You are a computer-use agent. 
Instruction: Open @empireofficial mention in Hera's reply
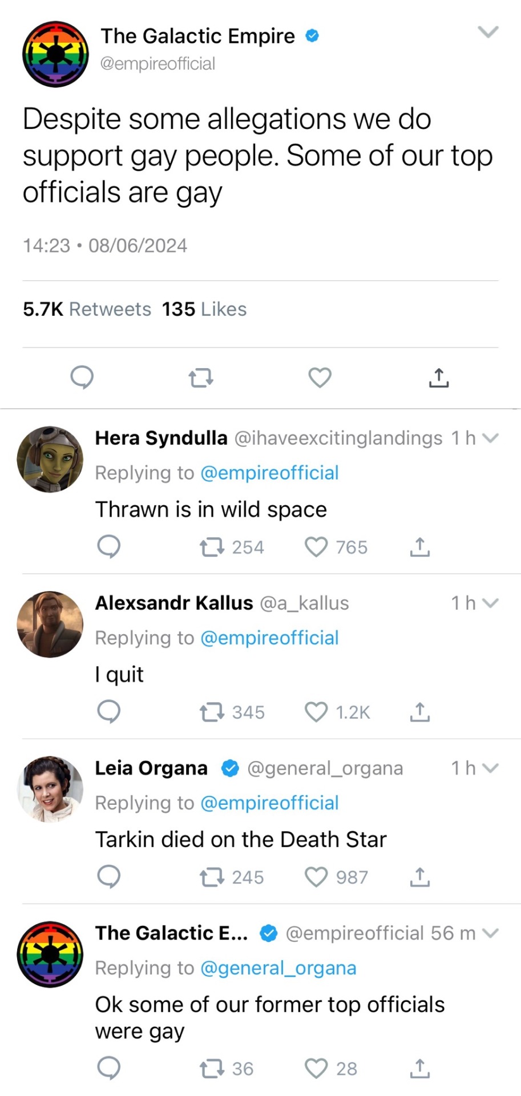269,473
